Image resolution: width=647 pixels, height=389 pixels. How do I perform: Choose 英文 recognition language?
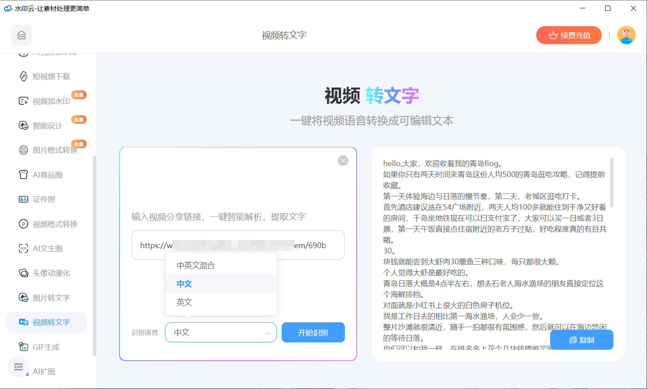point(184,302)
